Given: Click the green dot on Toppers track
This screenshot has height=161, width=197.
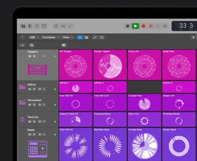Looking at the screenshot, I should point(55,56).
